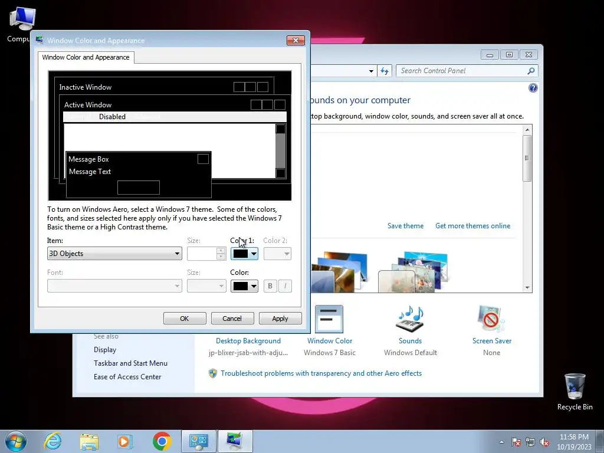Launch Internet Explorer from the taskbar
This screenshot has height=453, width=604.
coord(52,441)
